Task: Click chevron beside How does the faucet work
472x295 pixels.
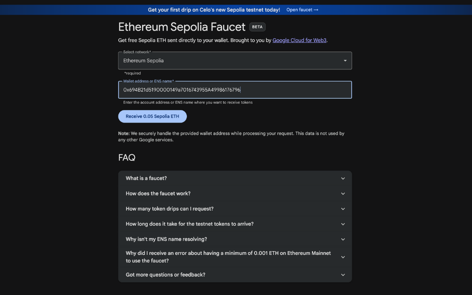Action: pos(343,194)
